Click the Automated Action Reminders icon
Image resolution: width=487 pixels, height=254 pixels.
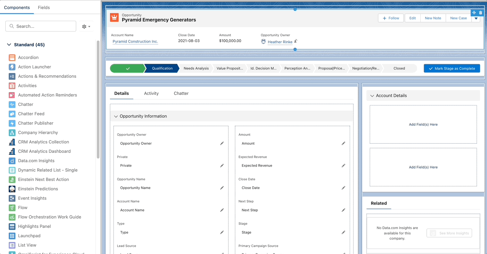pos(12,95)
